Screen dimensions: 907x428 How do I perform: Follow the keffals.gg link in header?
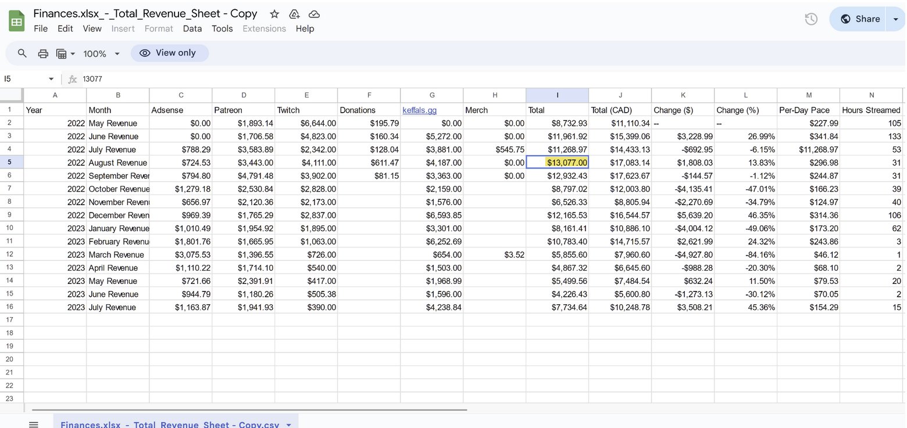[x=419, y=110]
